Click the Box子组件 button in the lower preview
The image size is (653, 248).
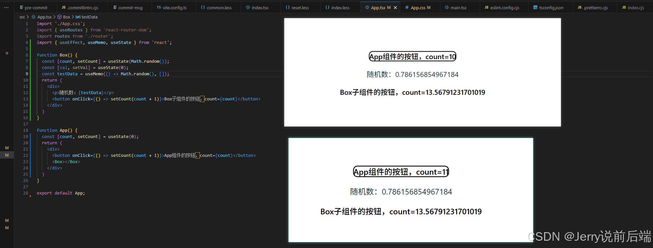(401, 212)
